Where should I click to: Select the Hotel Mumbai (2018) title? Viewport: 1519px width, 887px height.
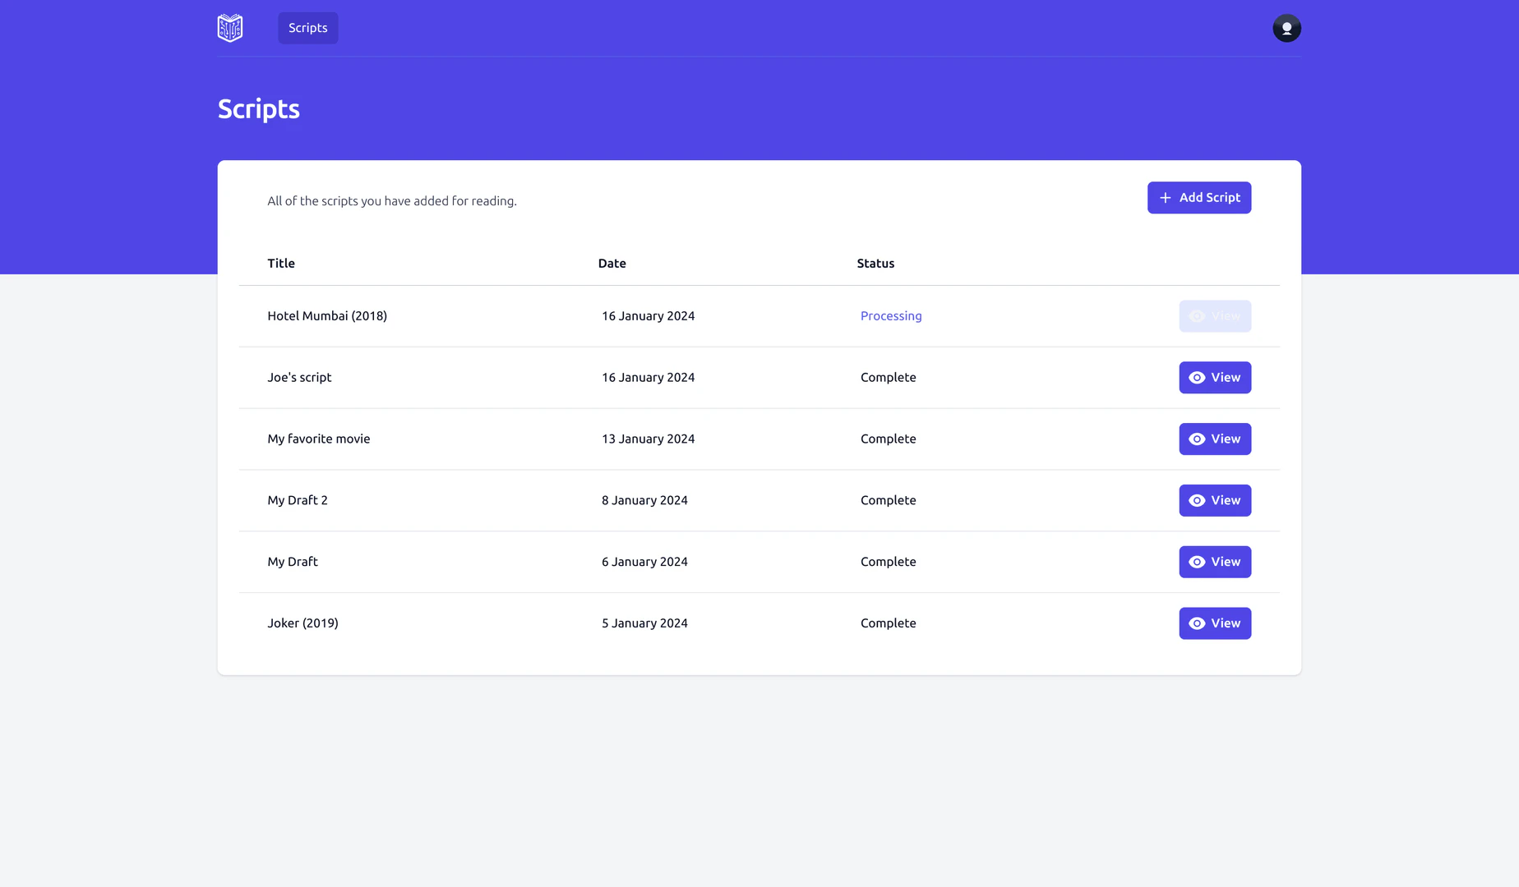[327, 316]
